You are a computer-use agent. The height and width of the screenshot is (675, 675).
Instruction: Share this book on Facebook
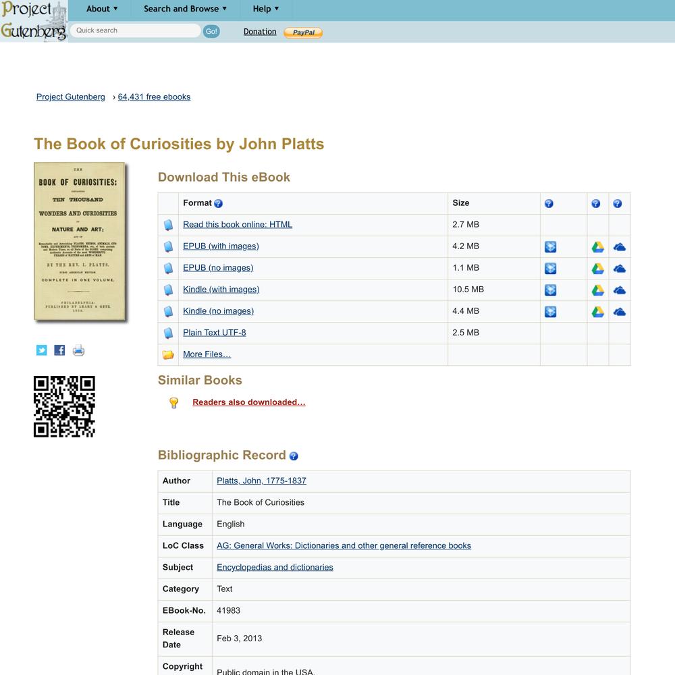[x=59, y=350]
